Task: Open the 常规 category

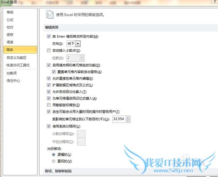Action: (x=10, y=12)
